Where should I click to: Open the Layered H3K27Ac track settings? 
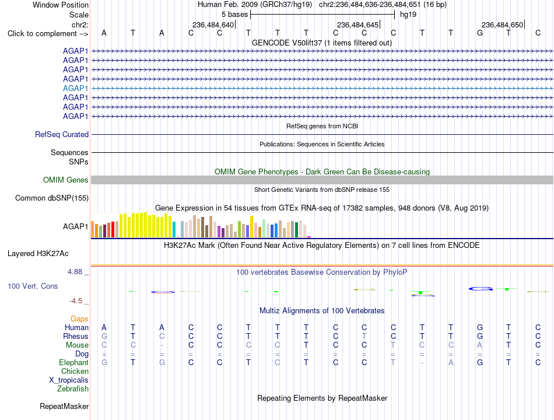(x=38, y=254)
